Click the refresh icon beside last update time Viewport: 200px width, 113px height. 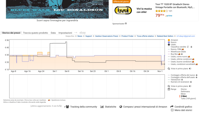[60, 106]
